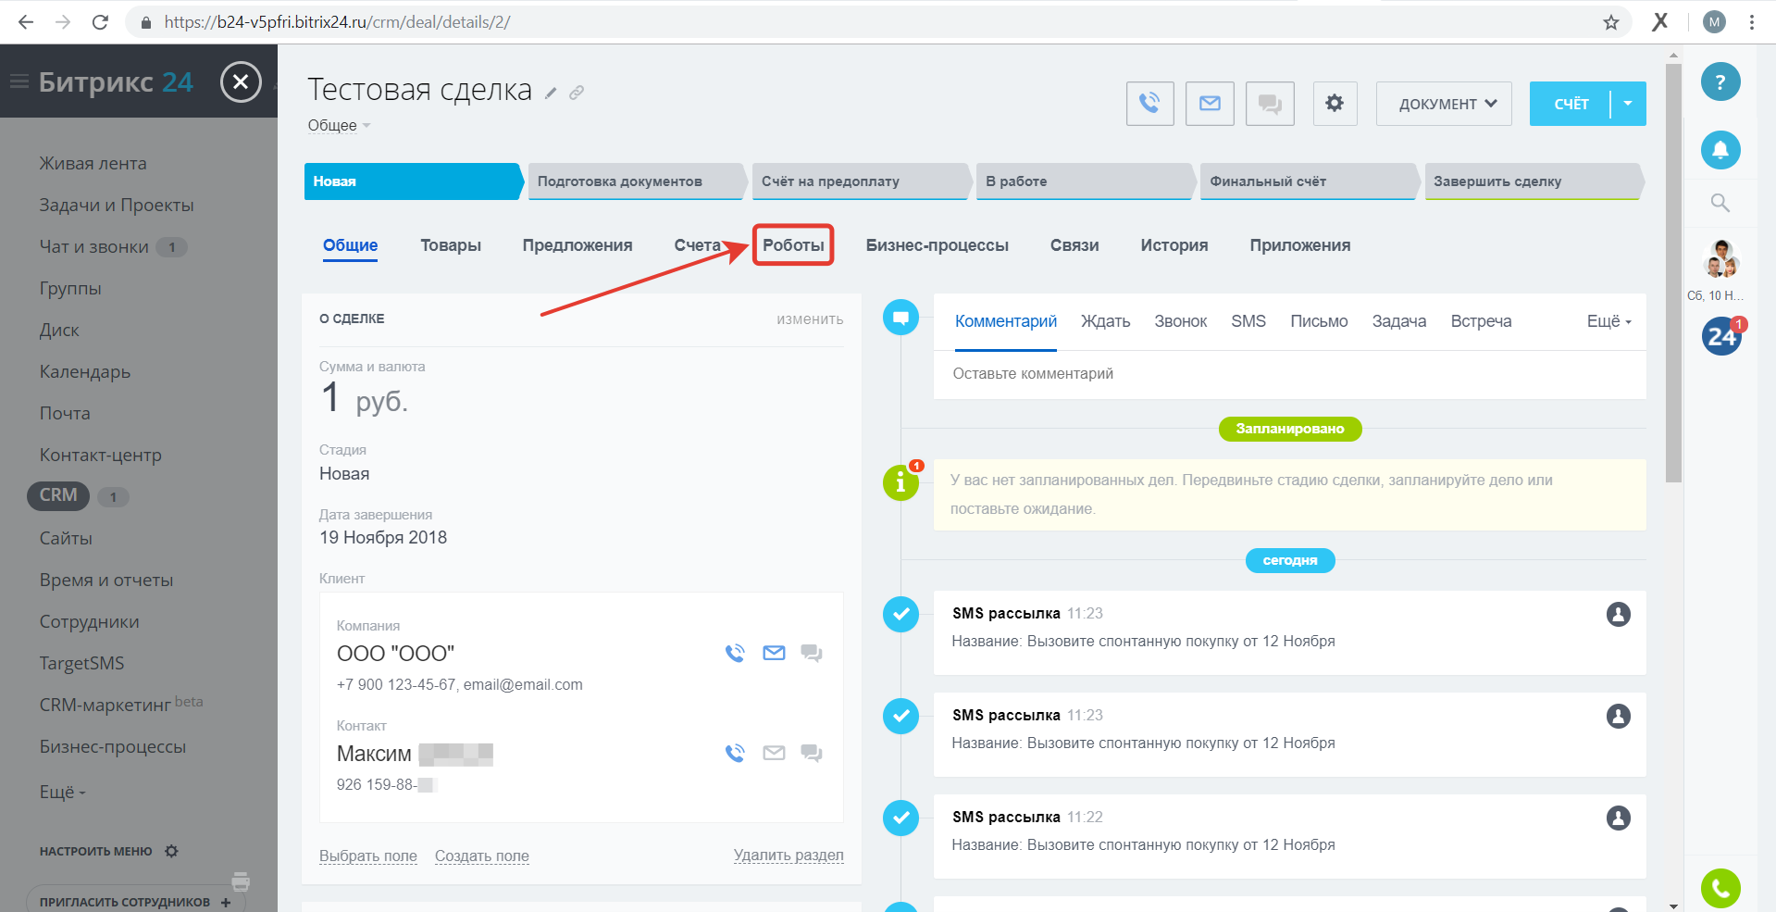Open the chat bubbles button in deal header
This screenshot has width=1776, height=912.
1270,104
